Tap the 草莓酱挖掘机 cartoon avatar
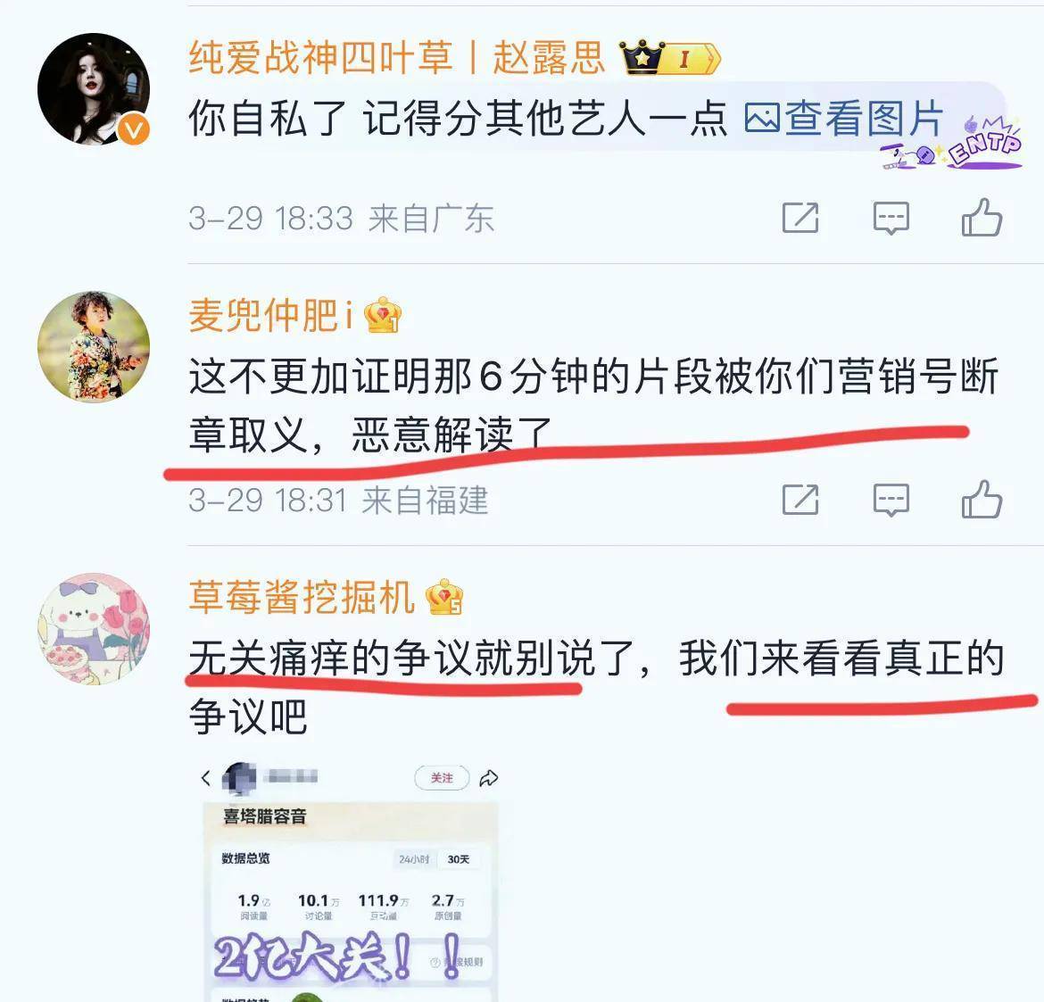1044x1002 pixels. [93, 628]
